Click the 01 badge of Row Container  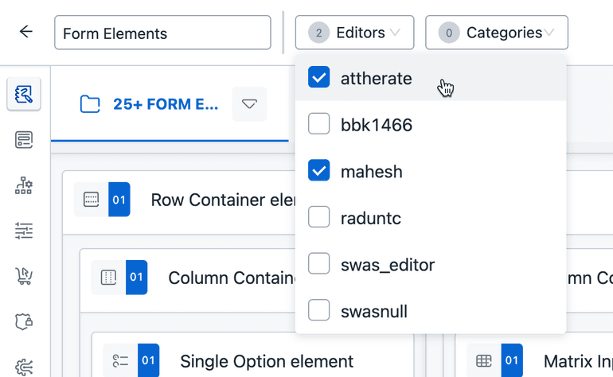click(119, 200)
